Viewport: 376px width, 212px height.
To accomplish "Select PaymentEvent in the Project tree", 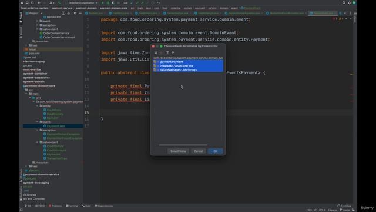I will point(55,126).
